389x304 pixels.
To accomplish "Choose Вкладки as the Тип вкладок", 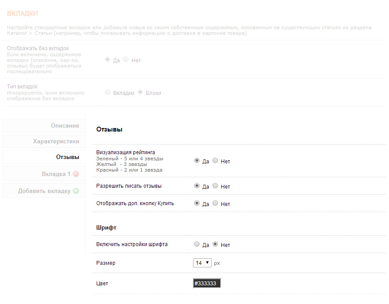I will click(x=108, y=92).
